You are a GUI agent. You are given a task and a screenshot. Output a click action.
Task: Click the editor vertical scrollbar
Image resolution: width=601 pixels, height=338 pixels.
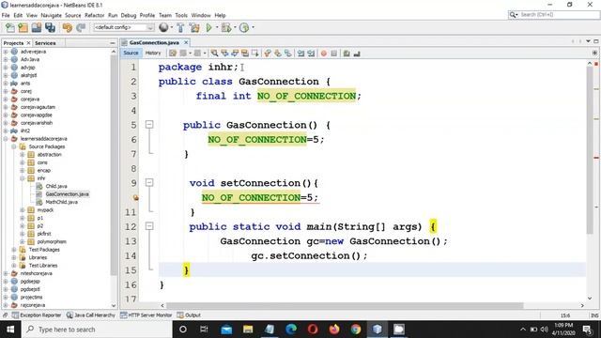(x=590, y=149)
